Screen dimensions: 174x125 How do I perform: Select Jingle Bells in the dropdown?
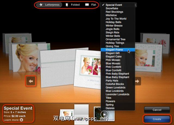point(118,29)
